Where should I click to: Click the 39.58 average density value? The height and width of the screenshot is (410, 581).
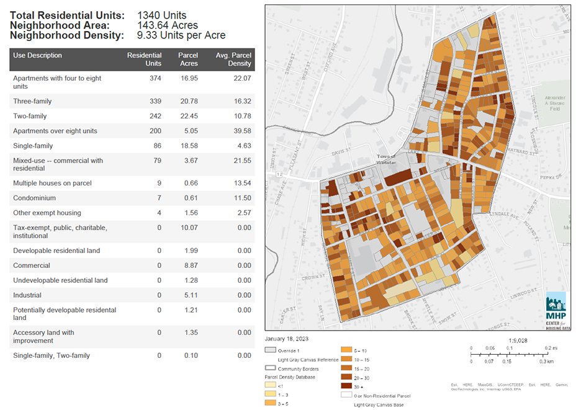pos(242,131)
